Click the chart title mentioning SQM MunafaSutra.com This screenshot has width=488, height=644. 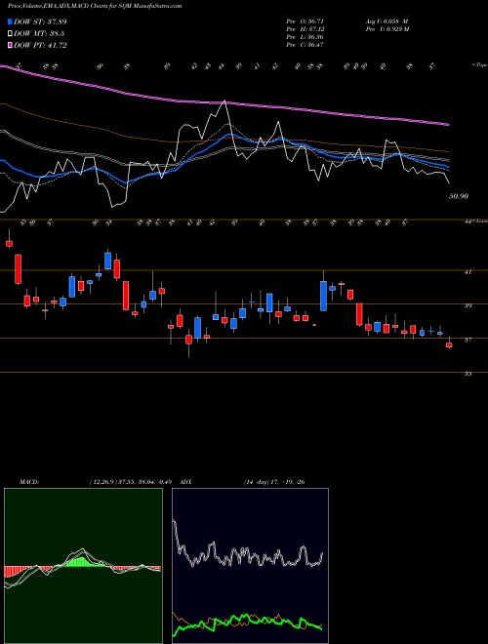[x=95, y=6]
